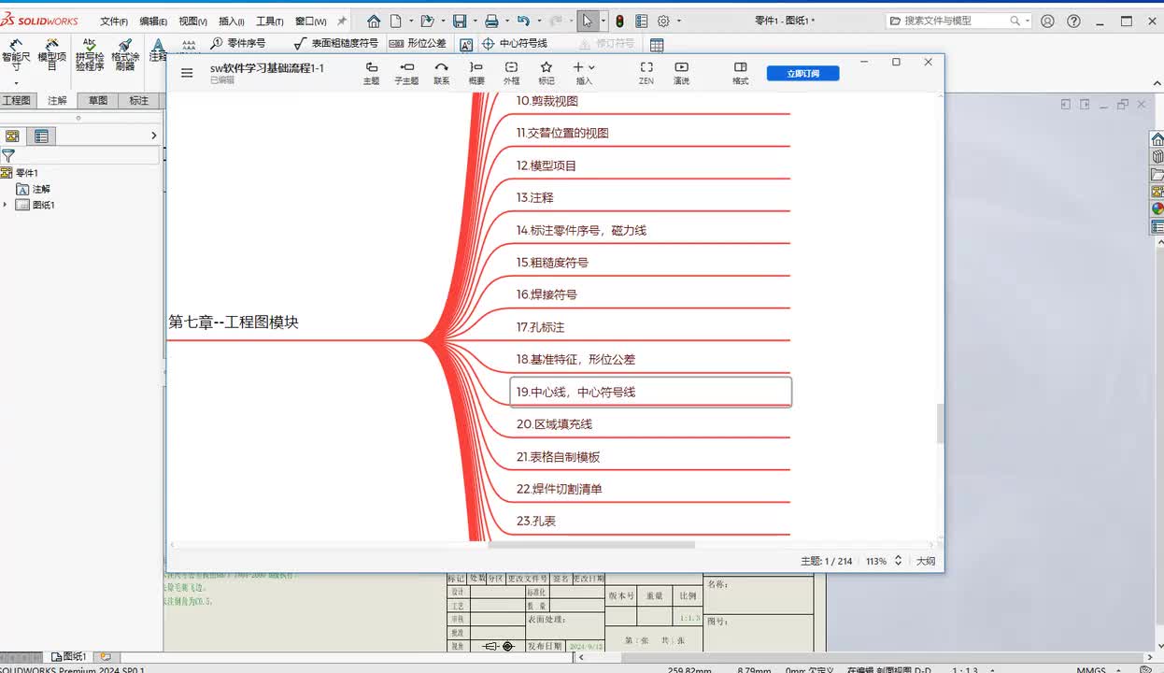Adjust mind map zoom 113% stepper
The width and height of the screenshot is (1164, 673).
898,561
